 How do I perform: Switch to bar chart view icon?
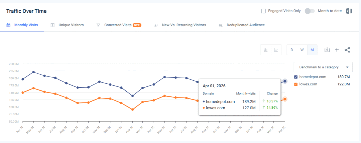point(266,50)
